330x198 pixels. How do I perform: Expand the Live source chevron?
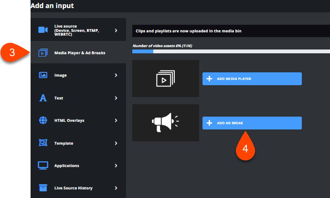point(116,30)
